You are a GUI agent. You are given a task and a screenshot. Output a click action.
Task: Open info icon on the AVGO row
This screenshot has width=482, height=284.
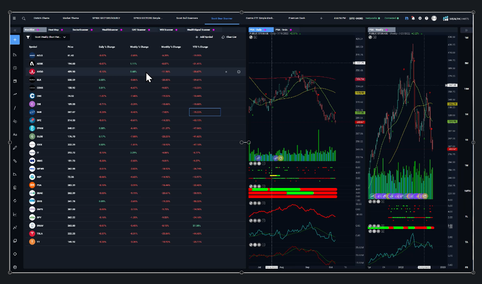[x=239, y=72]
